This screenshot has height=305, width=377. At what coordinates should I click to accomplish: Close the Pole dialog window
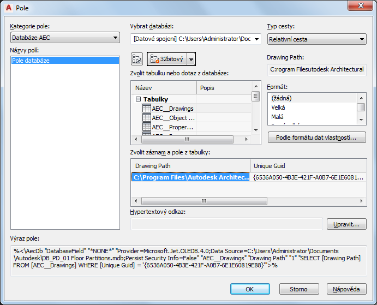pos(361,6)
